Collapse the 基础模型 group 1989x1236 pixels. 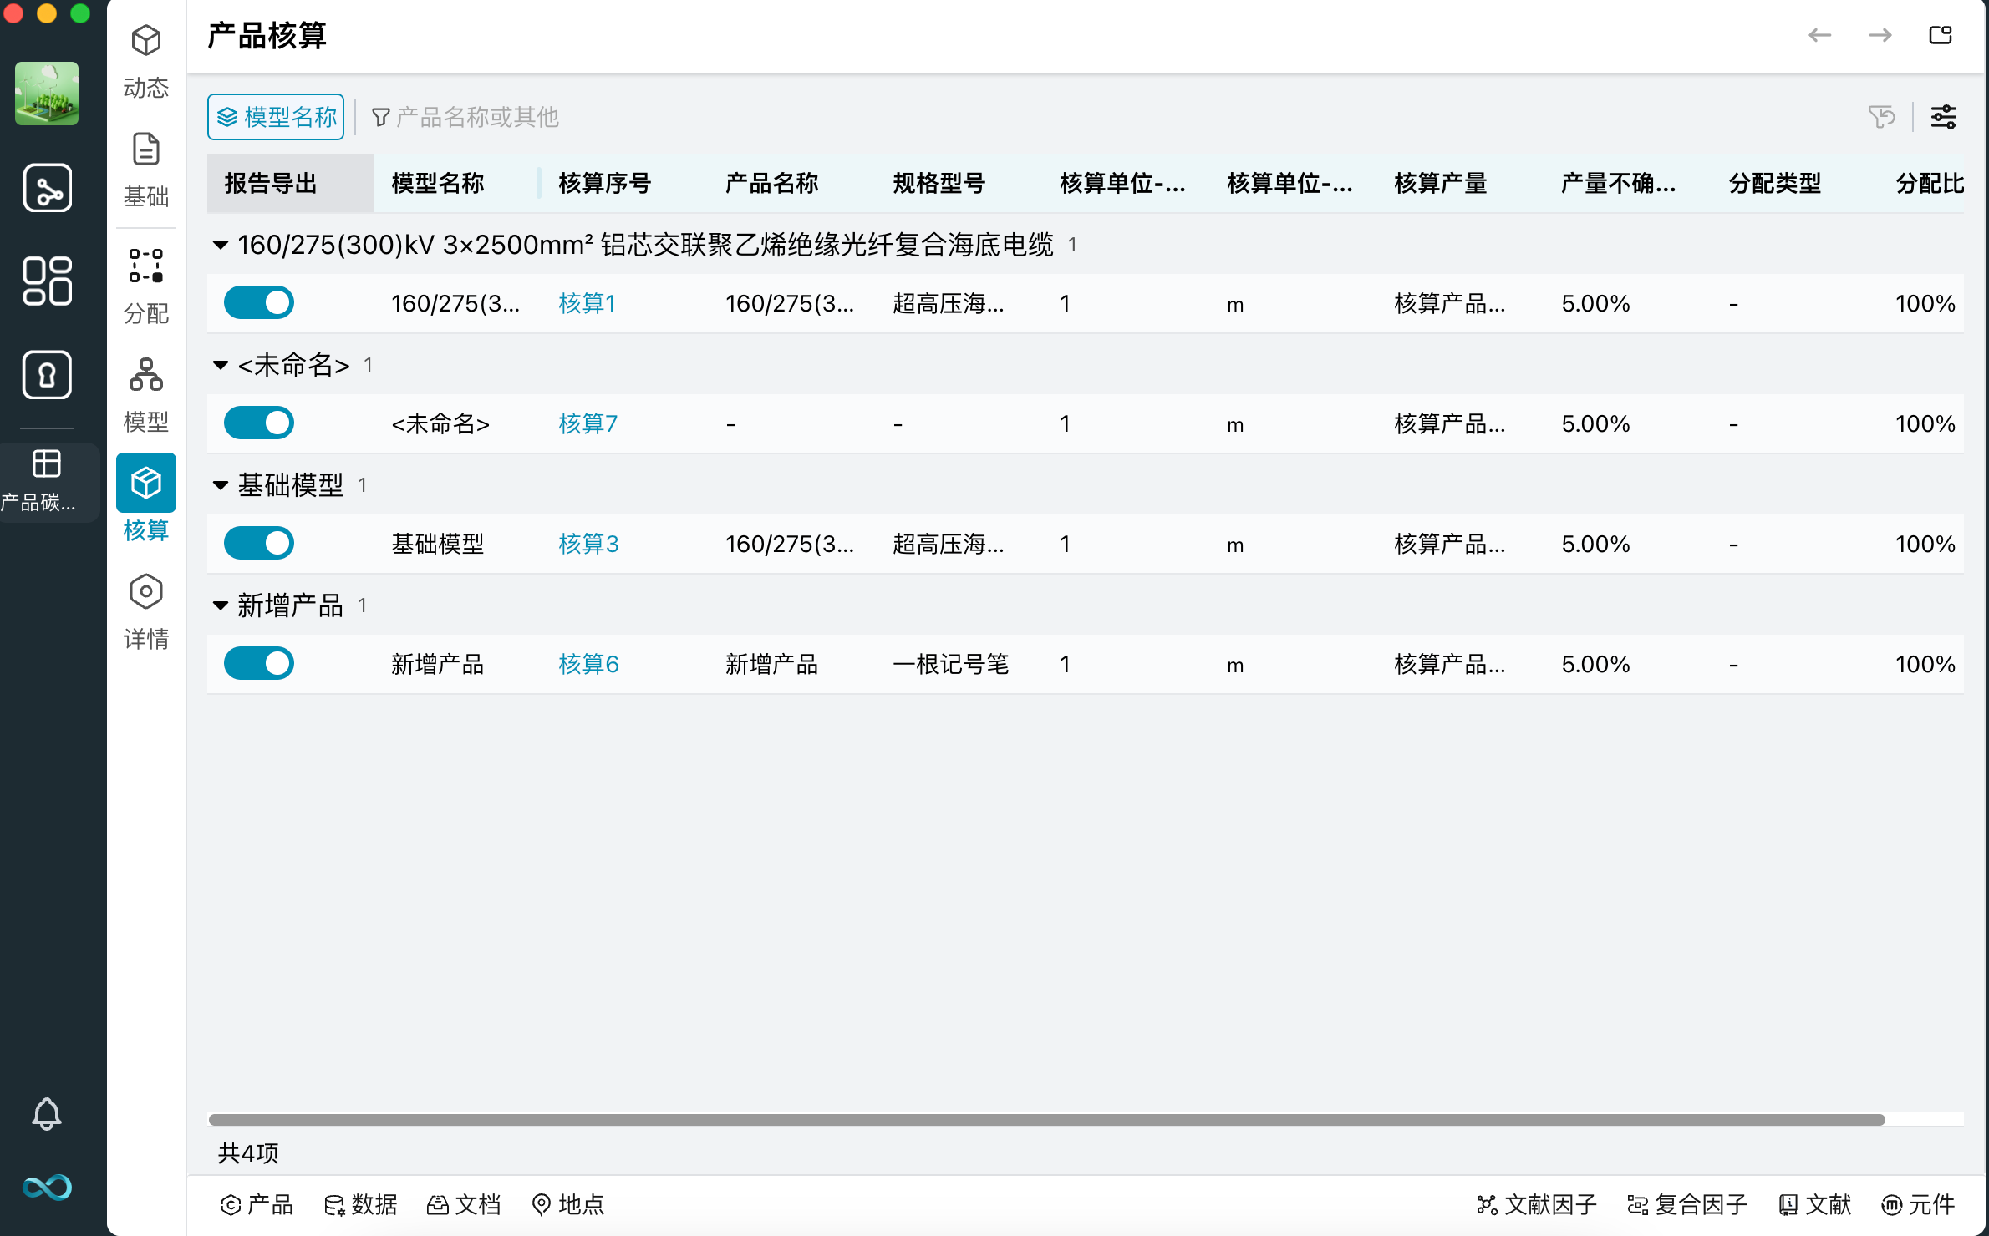[x=221, y=485]
